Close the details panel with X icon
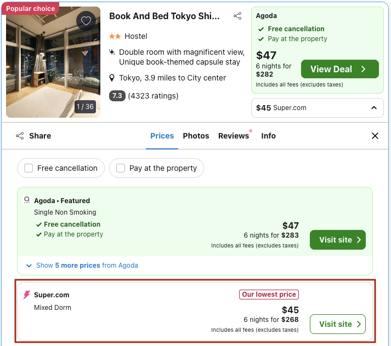Image resolution: width=391 pixels, height=346 pixels. point(375,136)
